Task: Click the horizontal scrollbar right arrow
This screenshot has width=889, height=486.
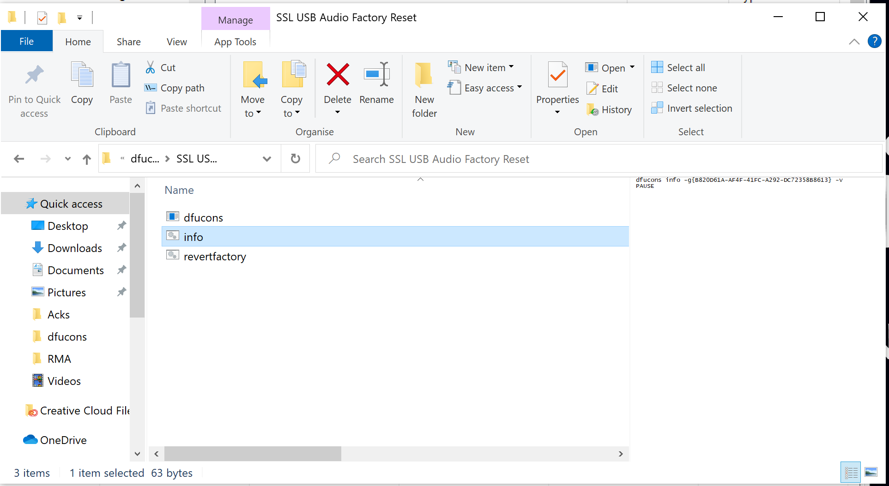Action: click(x=621, y=454)
